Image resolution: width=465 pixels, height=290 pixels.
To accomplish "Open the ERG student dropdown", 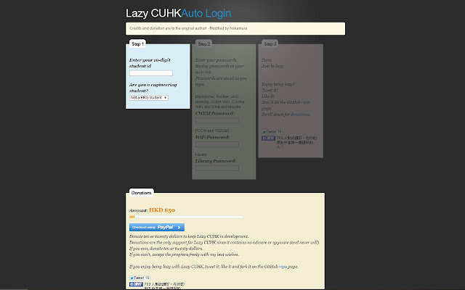I will pyautogui.click(x=149, y=98).
